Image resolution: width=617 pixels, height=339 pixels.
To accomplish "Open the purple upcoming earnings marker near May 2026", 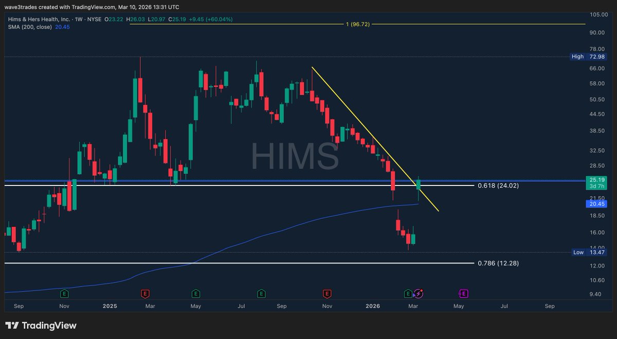I will pos(463,294).
